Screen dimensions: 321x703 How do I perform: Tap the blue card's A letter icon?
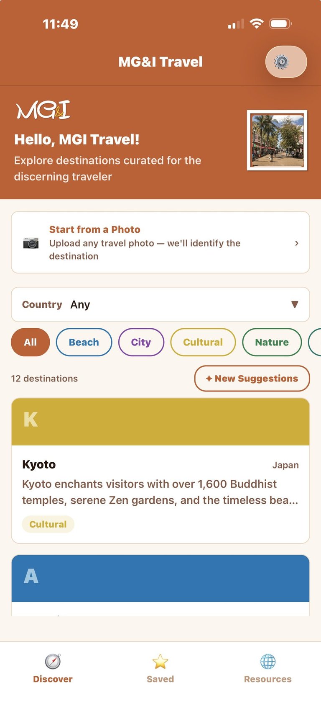coord(31,576)
